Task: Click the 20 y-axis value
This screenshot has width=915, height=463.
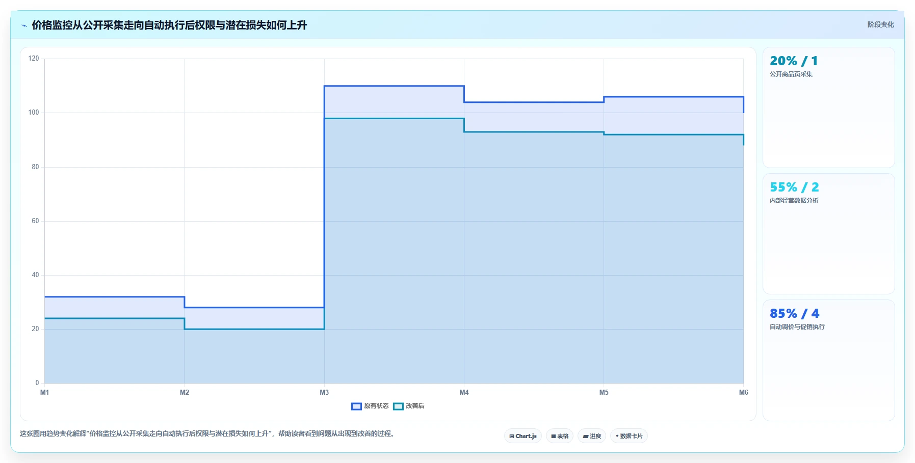Action: (x=35, y=329)
